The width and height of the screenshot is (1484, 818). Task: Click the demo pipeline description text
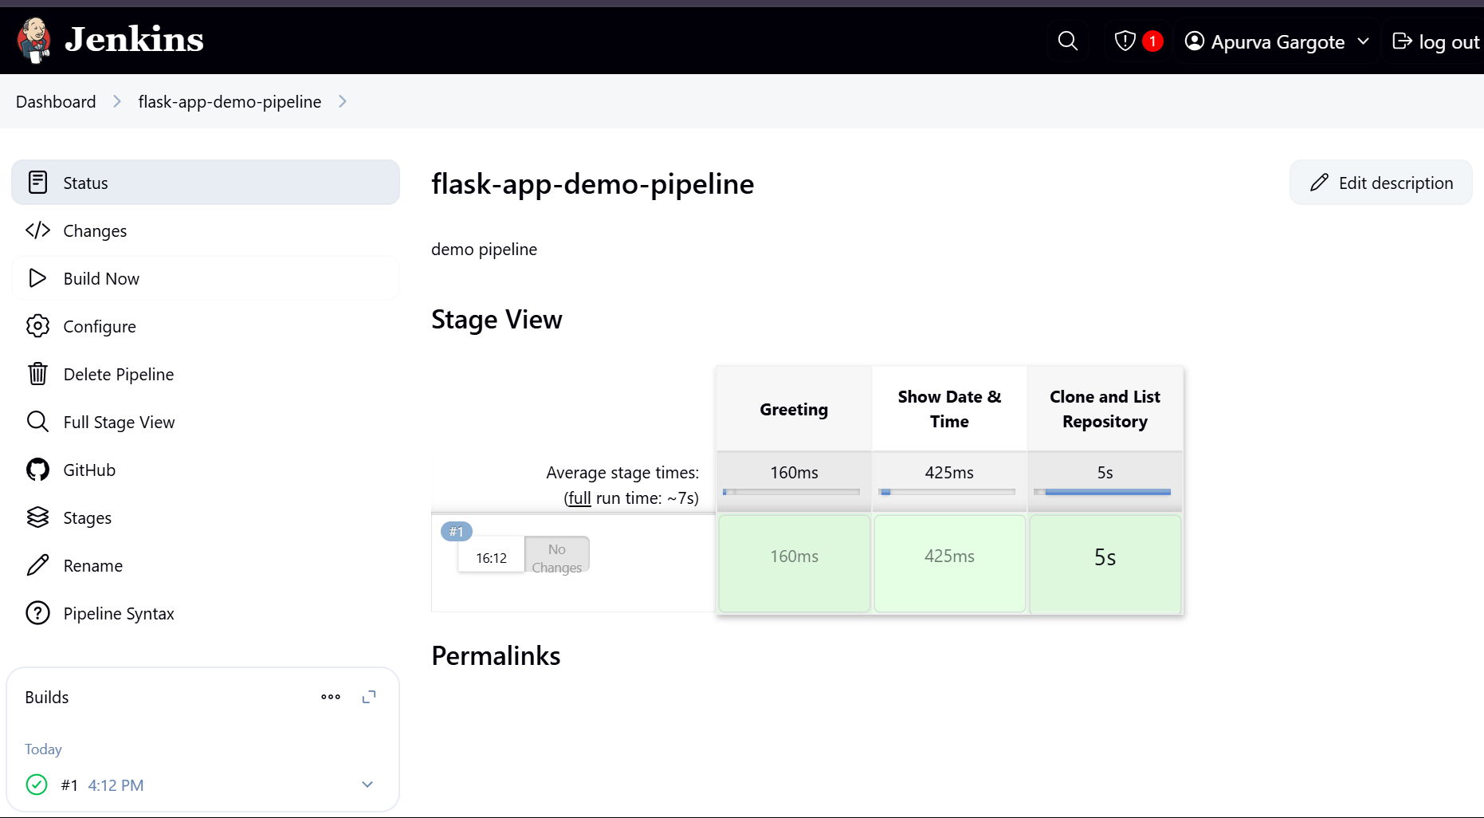pyautogui.click(x=484, y=250)
